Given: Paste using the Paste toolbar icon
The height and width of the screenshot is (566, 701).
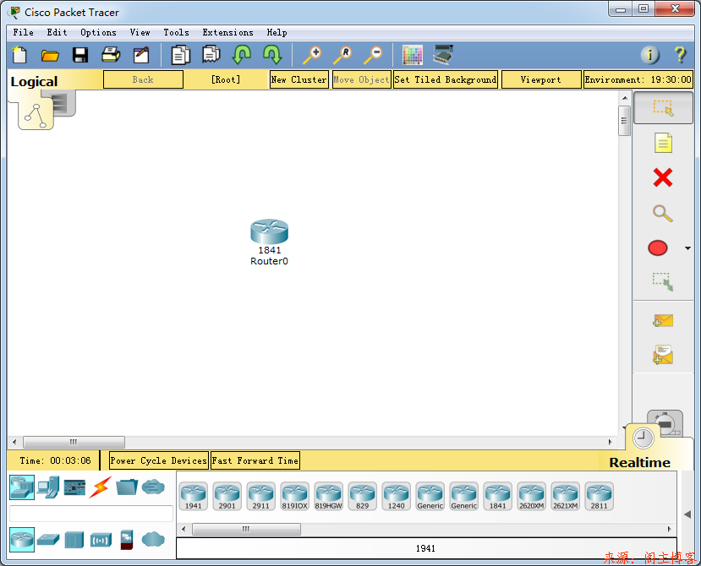Looking at the screenshot, I should pos(211,55).
